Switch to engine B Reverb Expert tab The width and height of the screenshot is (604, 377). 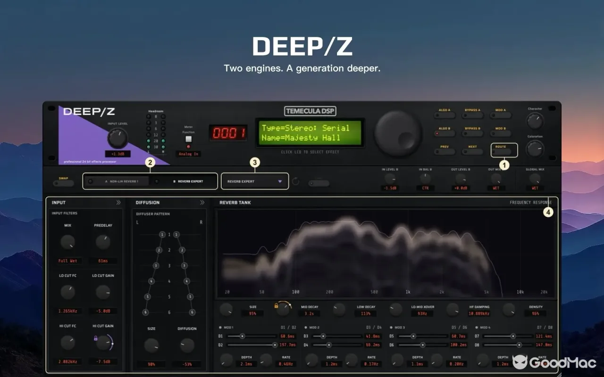pyautogui.click(x=185, y=181)
